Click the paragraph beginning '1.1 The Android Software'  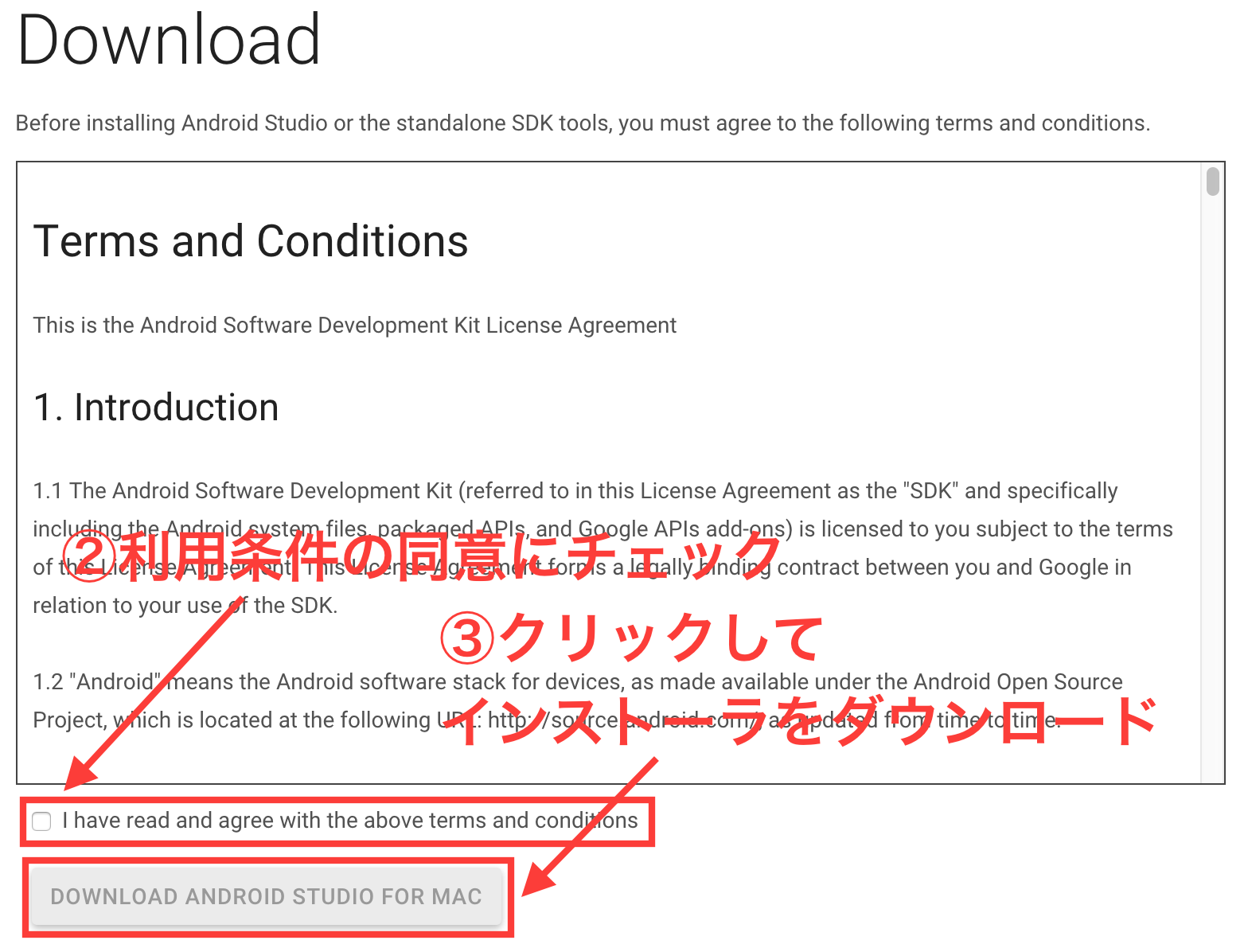pyautogui.click(x=603, y=548)
